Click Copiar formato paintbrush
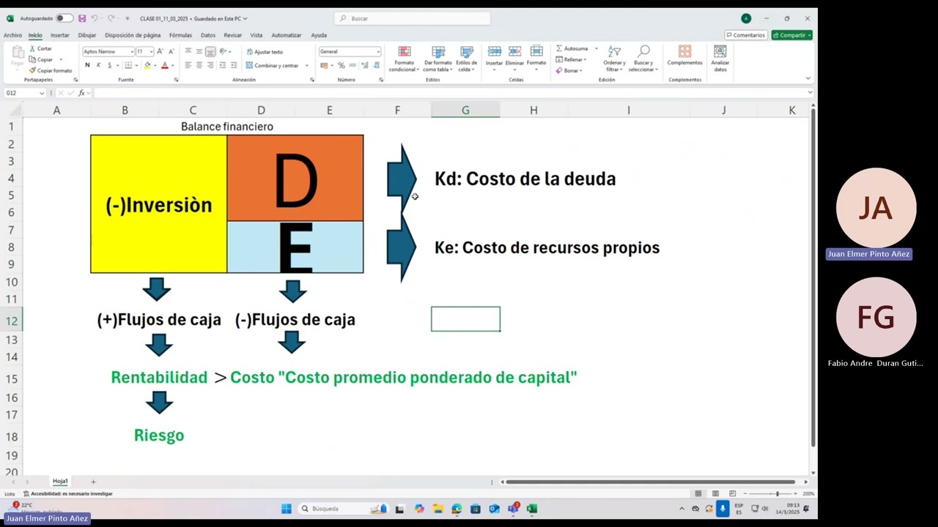The width and height of the screenshot is (938, 527). coord(51,70)
